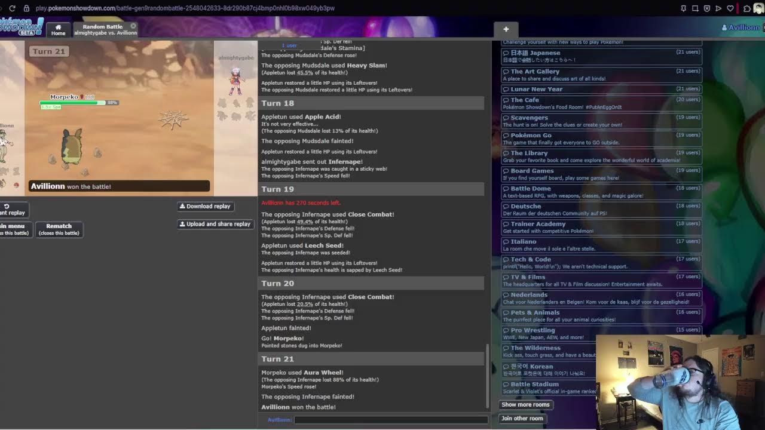Screen dimensions: 765x430
Task: Join the Pokémon Go room
Action: pyautogui.click(x=601, y=139)
